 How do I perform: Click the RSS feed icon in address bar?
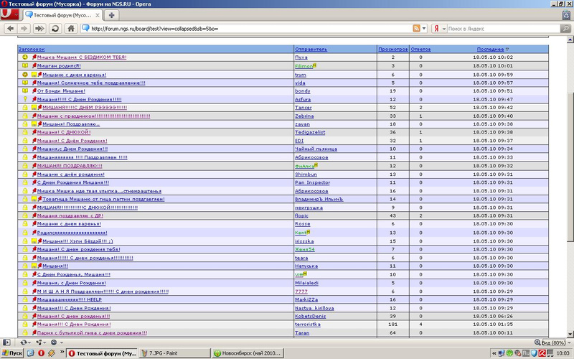point(416,29)
